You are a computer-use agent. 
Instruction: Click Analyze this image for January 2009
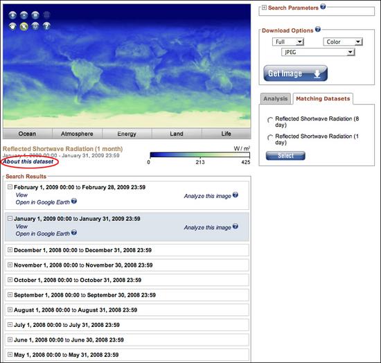click(208, 227)
